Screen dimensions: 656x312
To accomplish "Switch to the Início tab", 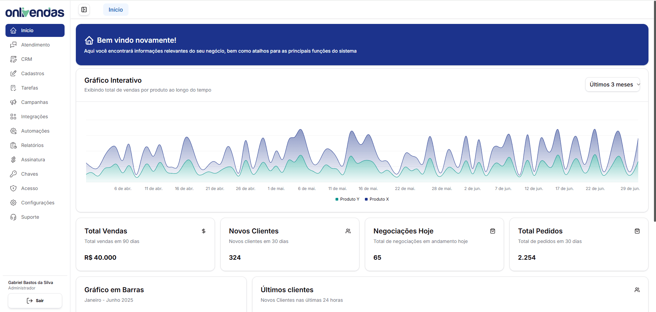I will (115, 10).
